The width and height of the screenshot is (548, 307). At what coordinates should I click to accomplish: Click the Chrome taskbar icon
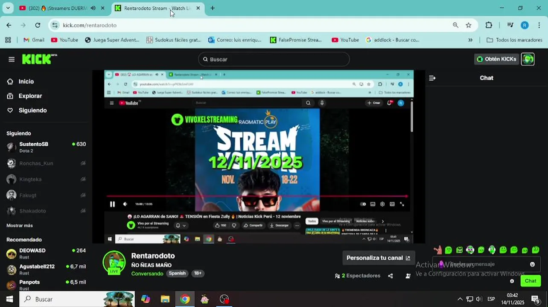(185, 299)
